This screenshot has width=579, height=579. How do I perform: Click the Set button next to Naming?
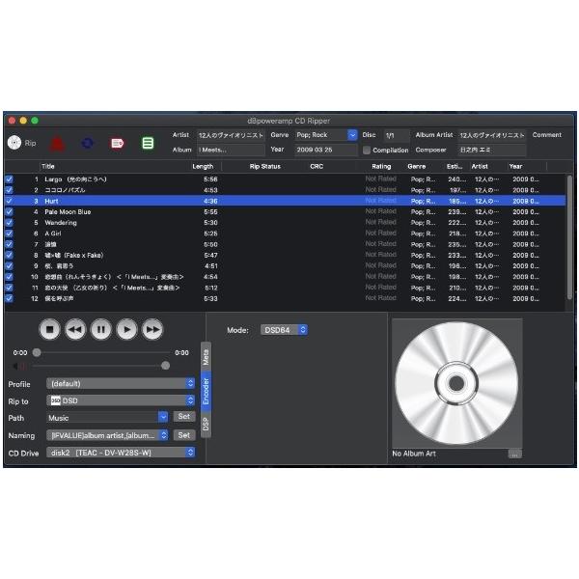184,435
